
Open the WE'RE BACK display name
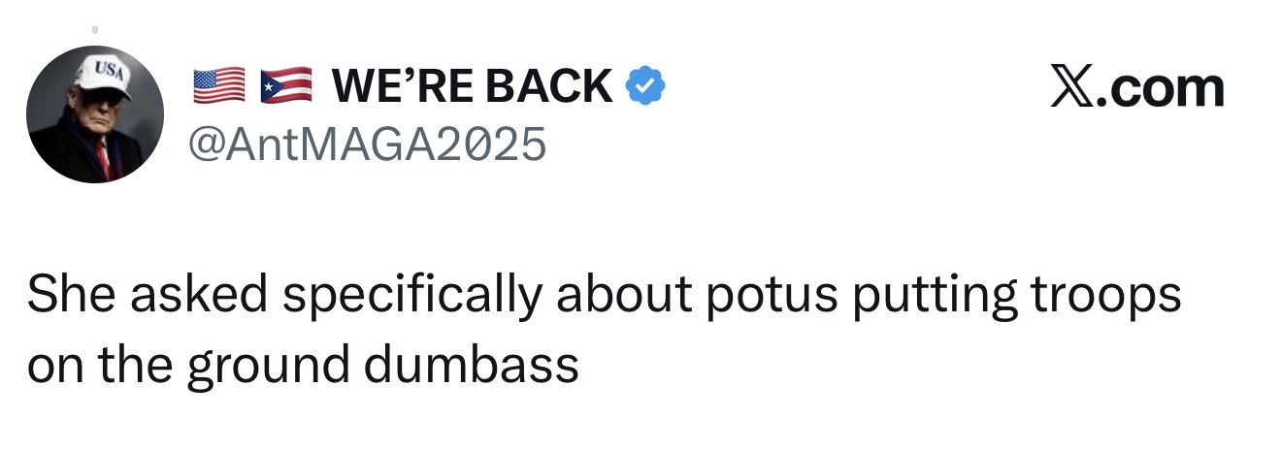[x=472, y=87]
